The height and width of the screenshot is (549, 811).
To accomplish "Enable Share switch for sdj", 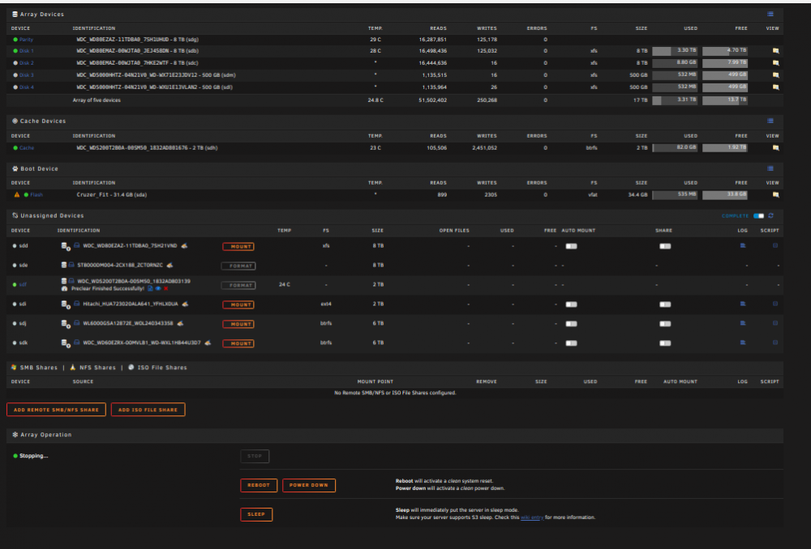I will [665, 324].
